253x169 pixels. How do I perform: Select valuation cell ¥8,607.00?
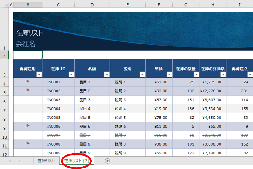pos(213,100)
